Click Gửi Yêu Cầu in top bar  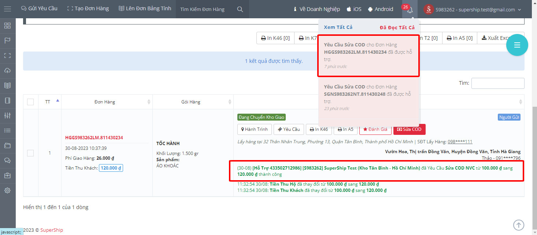click(39, 8)
